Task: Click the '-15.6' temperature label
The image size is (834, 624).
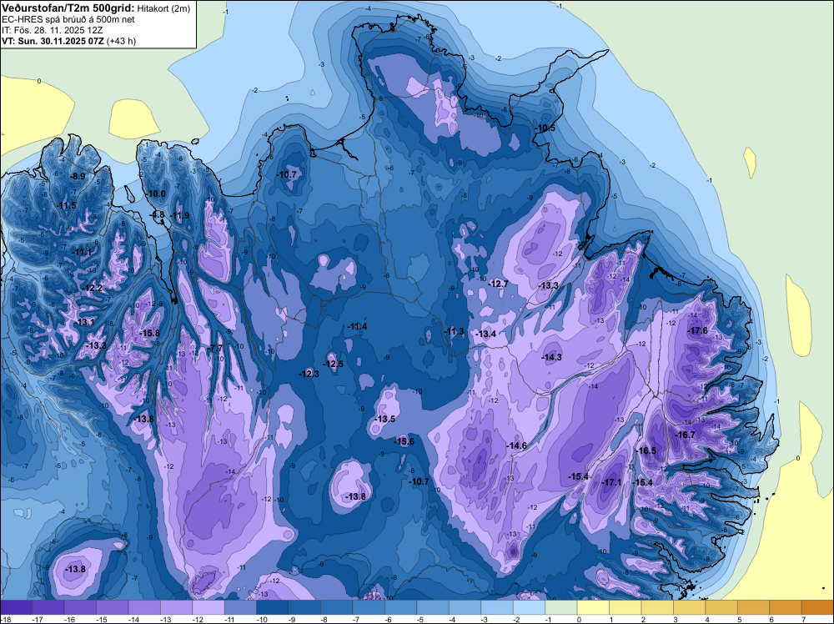Action: pyautogui.click(x=404, y=441)
